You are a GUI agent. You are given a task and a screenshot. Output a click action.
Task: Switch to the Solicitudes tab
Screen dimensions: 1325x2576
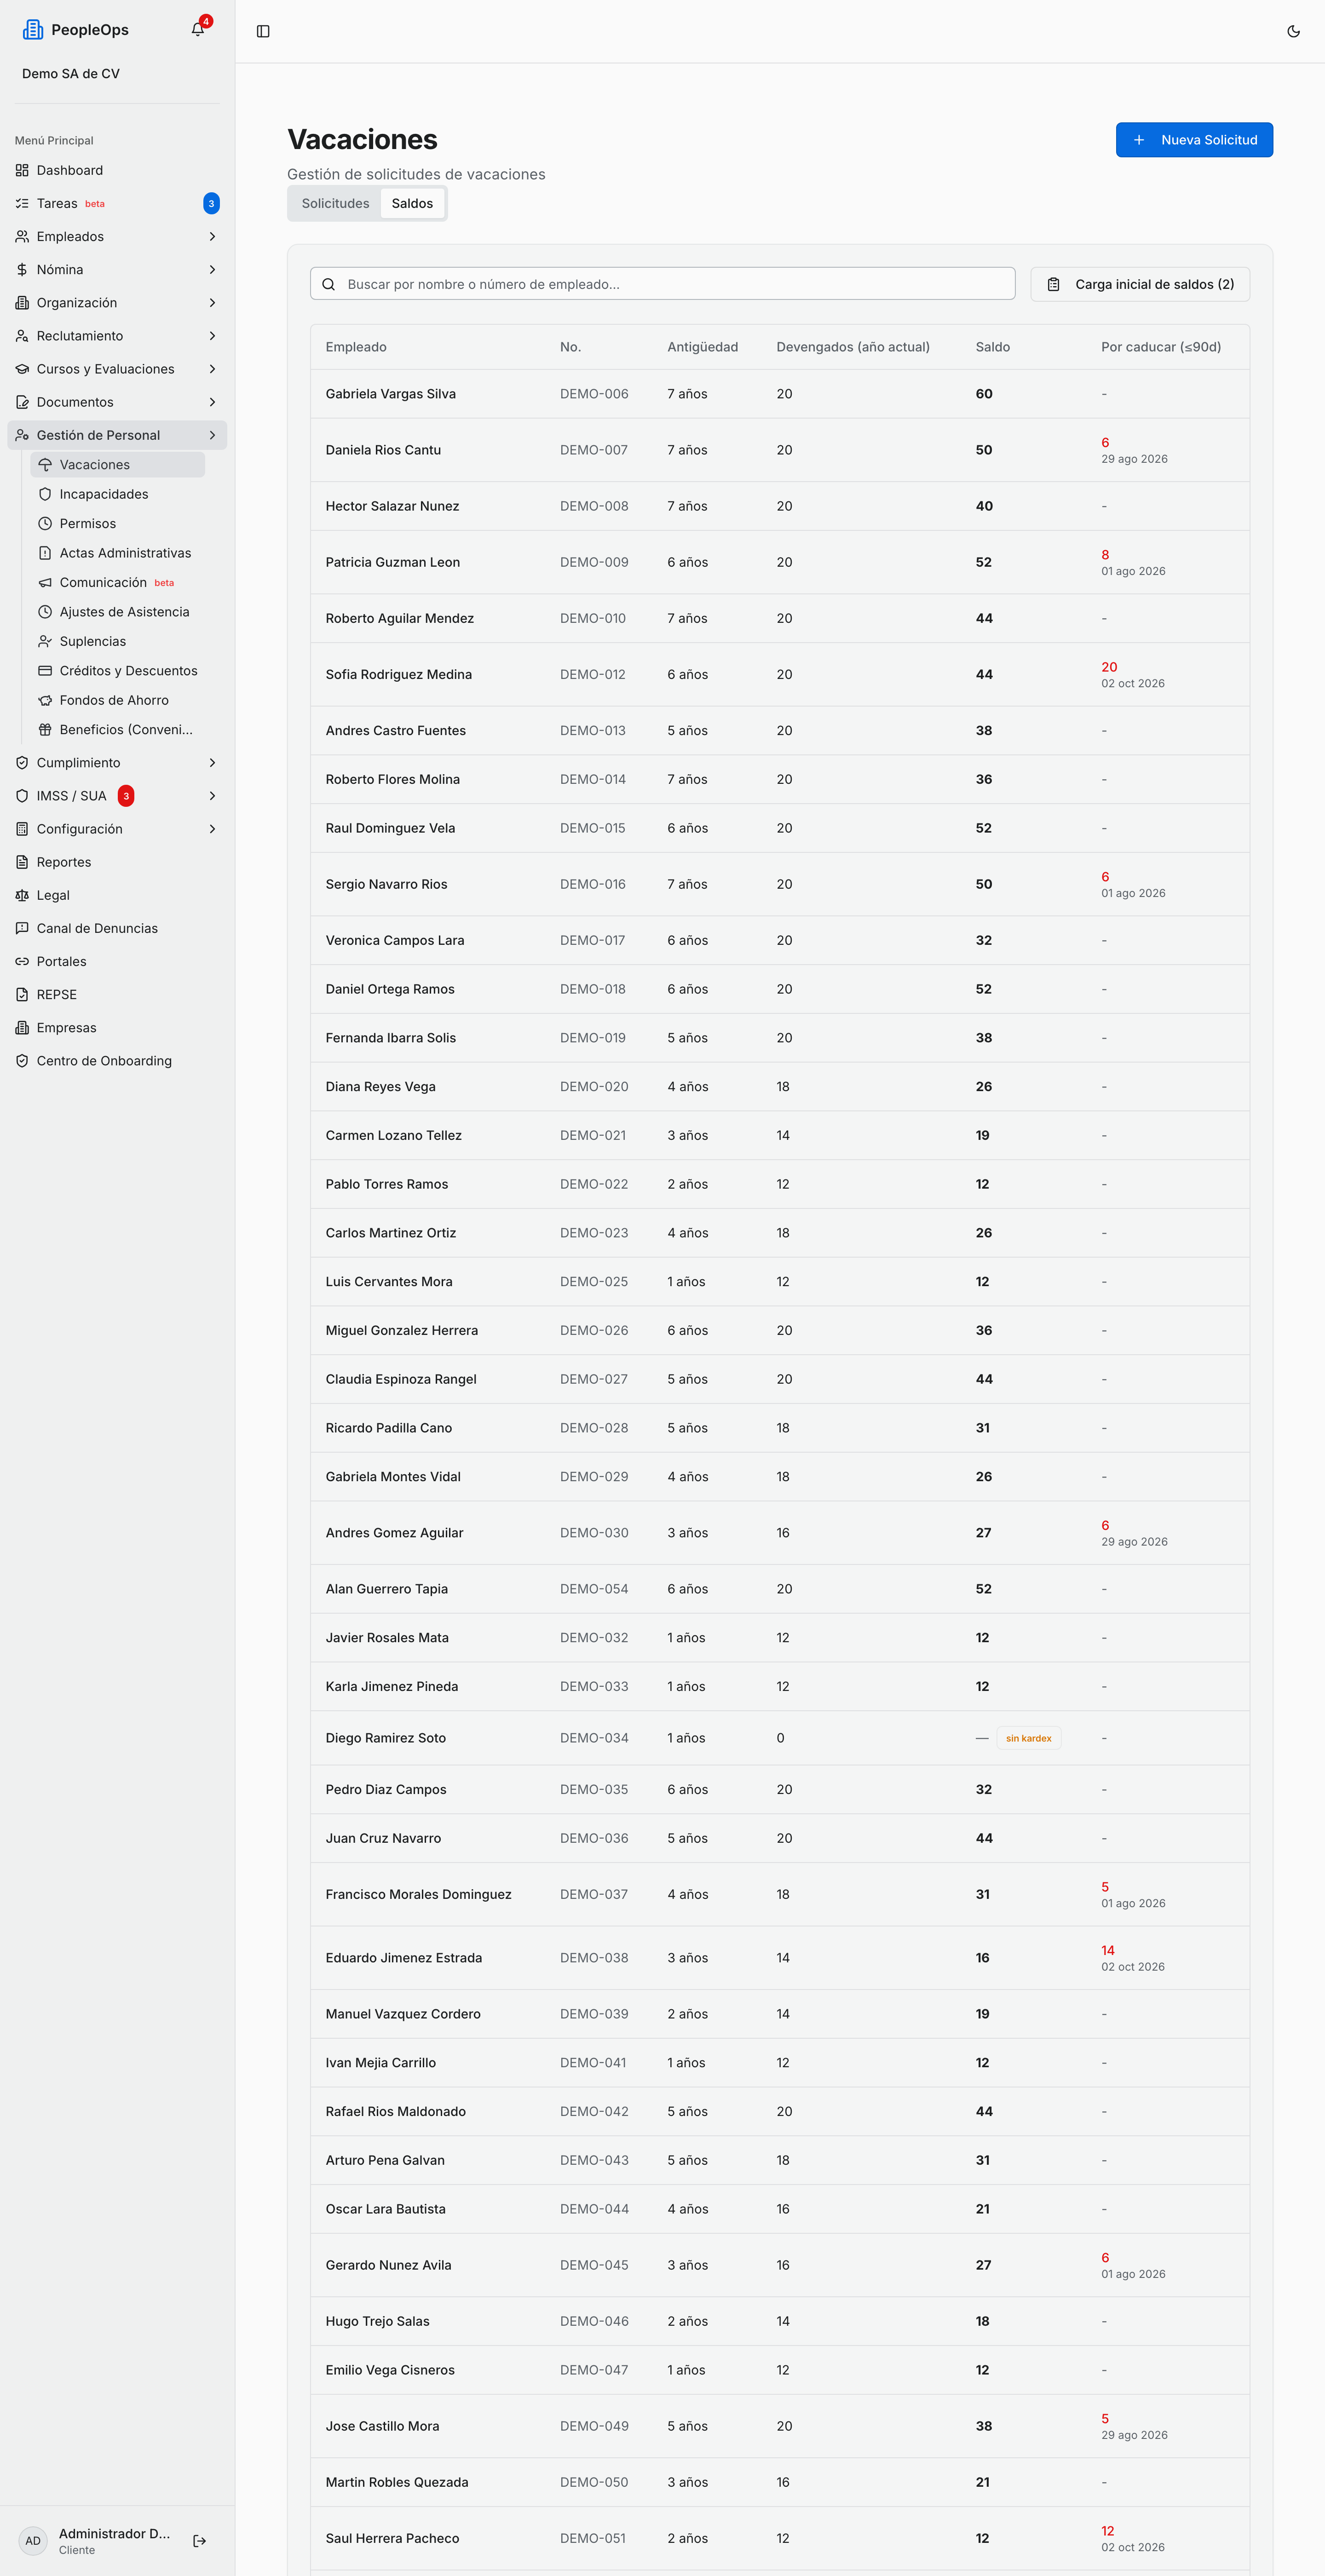335,203
